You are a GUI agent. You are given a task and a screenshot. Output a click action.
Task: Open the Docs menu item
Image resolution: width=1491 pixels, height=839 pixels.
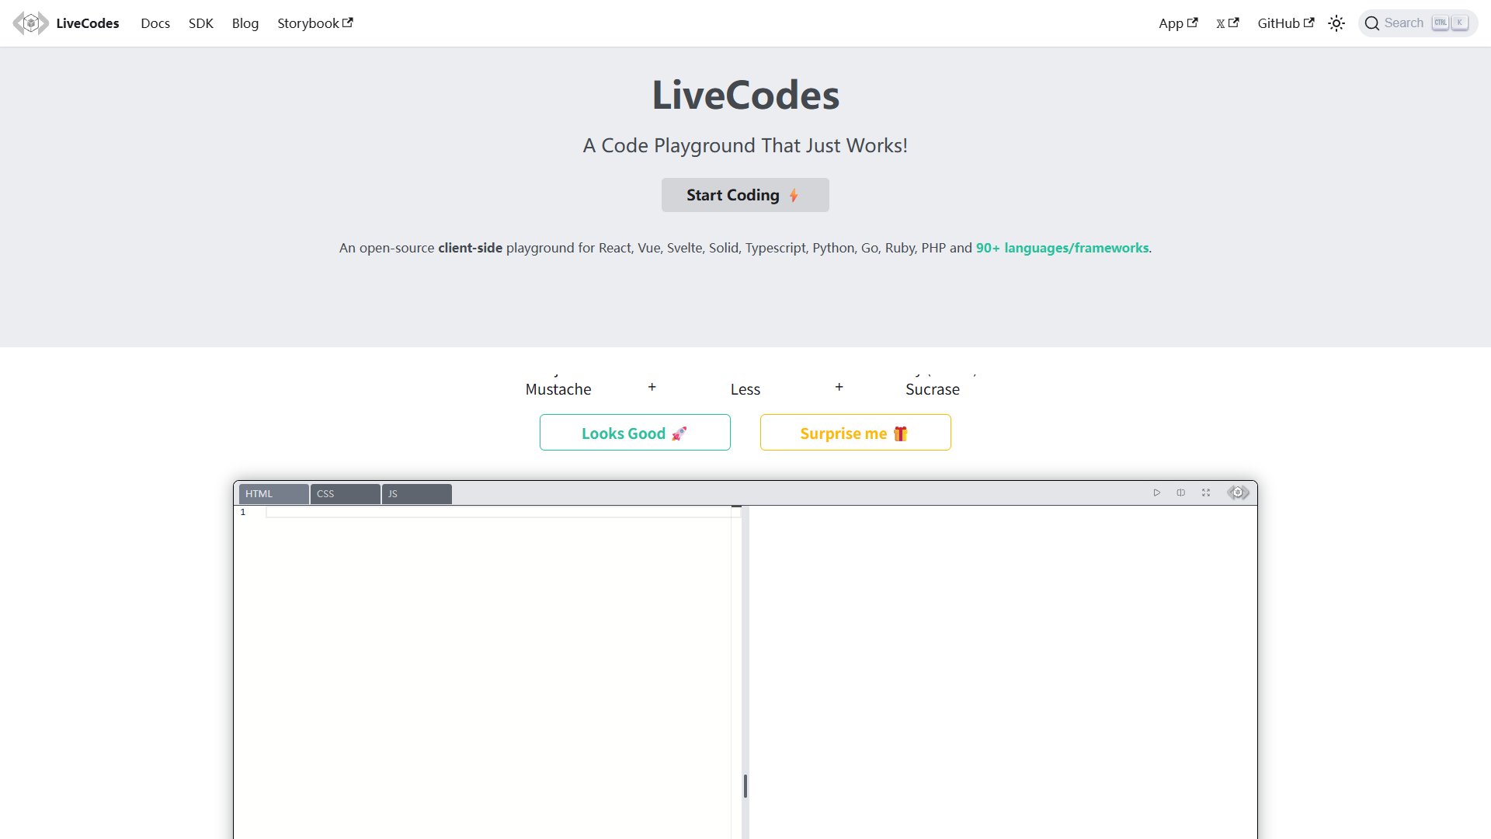(155, 23)
